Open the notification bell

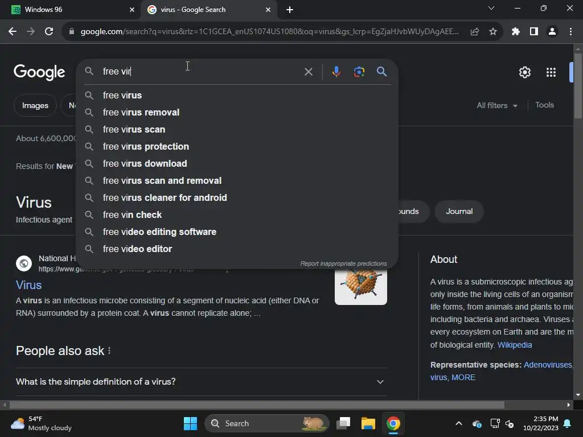coord(568,423)
